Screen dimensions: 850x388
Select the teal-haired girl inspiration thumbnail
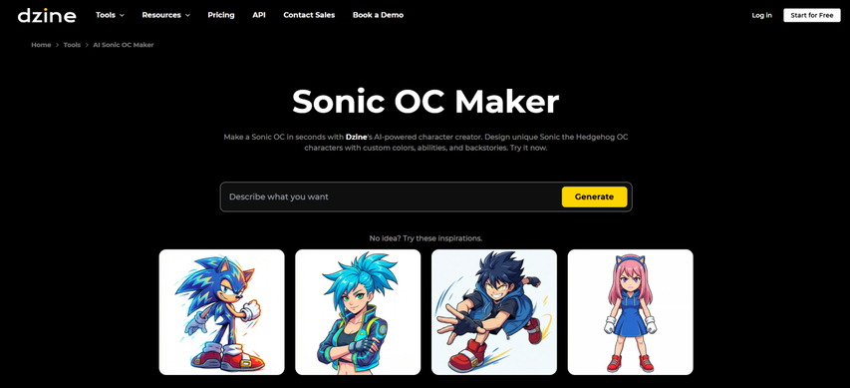[358, 312]
